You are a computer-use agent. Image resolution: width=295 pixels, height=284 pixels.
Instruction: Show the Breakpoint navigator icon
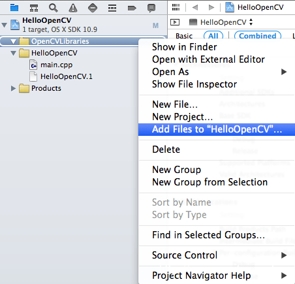pyautogui.click(x=132, y=8)
